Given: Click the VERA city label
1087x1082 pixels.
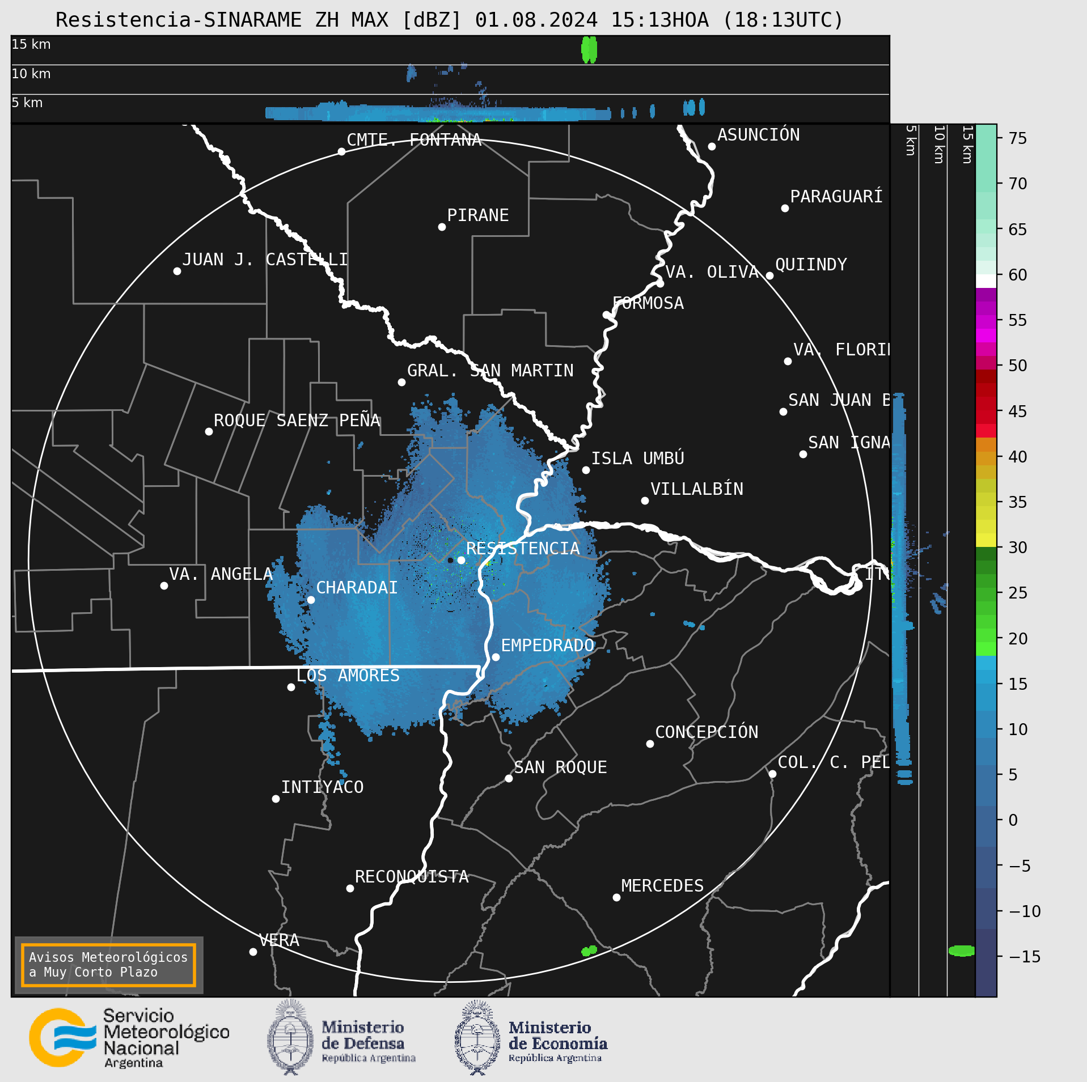Looking at the screenshot, I should pos(279,940).
